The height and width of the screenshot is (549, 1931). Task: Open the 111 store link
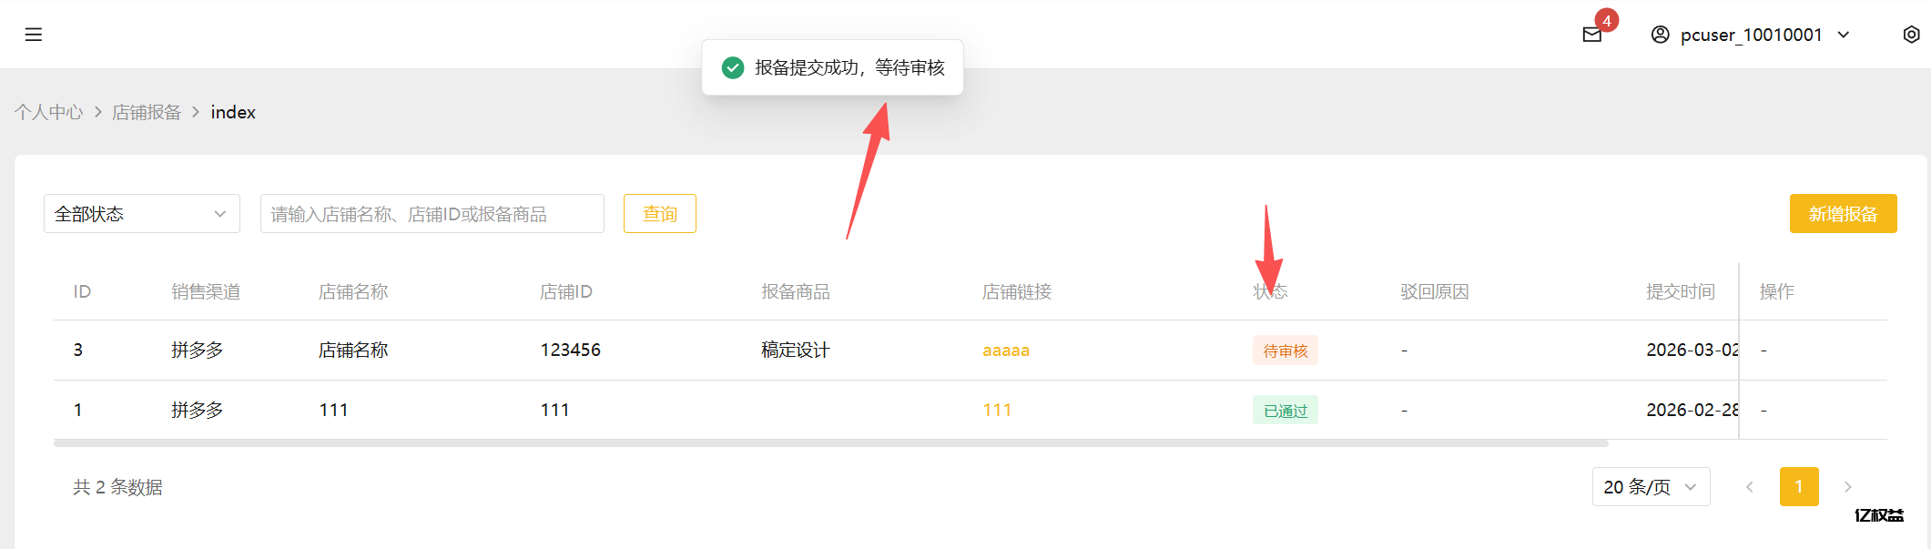coord(997,410)
